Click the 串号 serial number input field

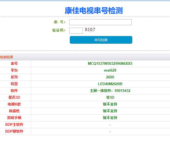[100, 22]
